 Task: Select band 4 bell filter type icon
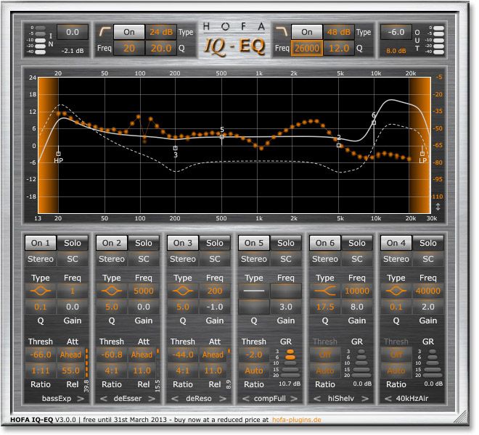pyautogui.click(x=396, y=291)
